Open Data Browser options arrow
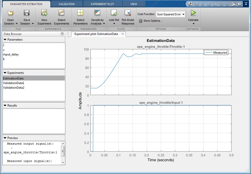Viewport: 251px width, 174px height. [62, 34]
